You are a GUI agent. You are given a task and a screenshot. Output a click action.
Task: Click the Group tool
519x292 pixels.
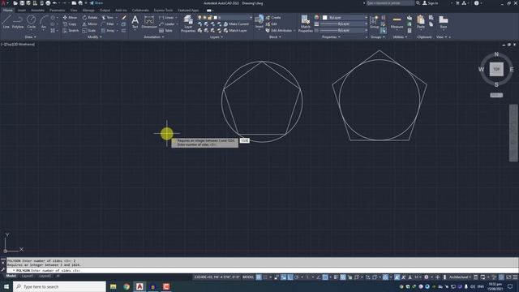pos(374,22)
